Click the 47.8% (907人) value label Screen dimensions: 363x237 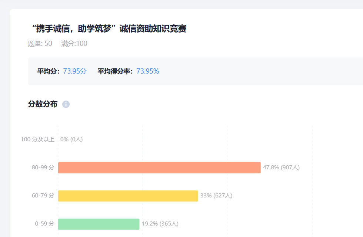point(281,167)
